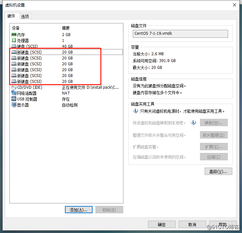The width and height of the screenshot is (242, 233).
Task: Switch to the 选项 tab
Action: [x=25, y=17]
